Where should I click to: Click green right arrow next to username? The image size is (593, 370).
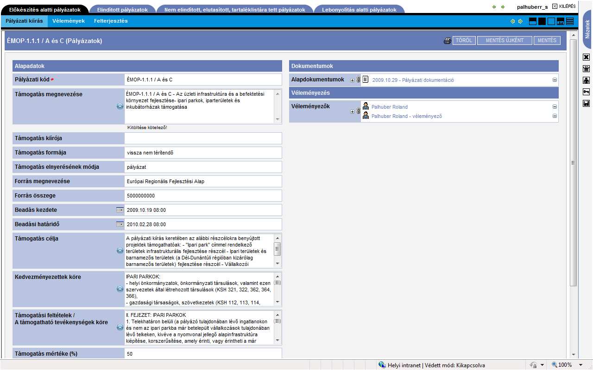503,7
